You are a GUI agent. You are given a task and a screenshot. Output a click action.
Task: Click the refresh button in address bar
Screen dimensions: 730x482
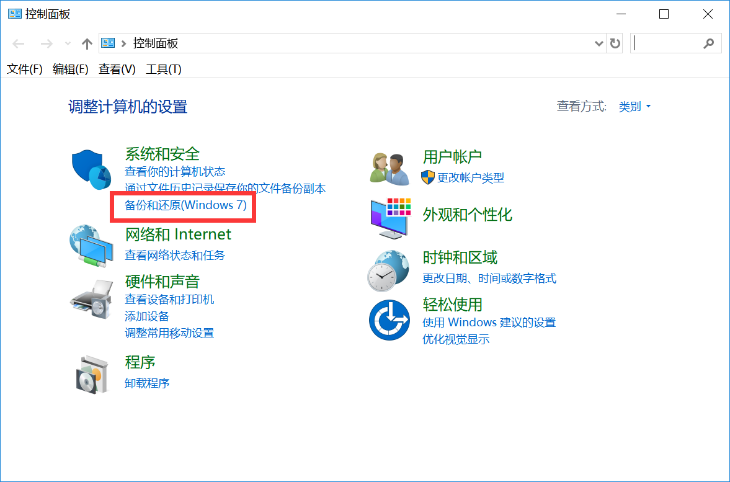615,43
